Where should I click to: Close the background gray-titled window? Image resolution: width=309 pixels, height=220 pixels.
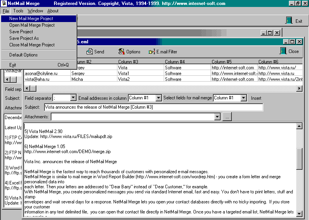tap(277, 33)
